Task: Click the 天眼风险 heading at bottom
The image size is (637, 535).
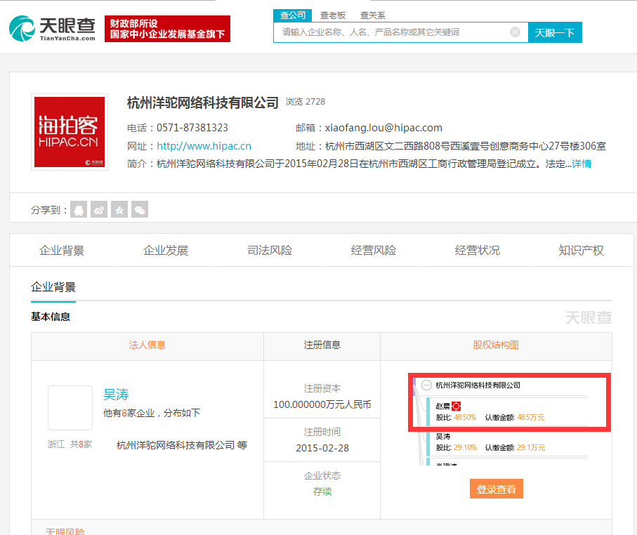Action: point(65,531)
